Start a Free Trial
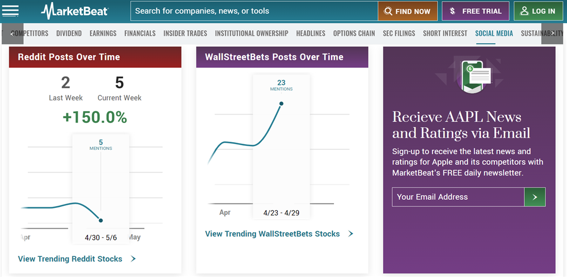This screenshot has height=277, width=567. click(475, 11)
